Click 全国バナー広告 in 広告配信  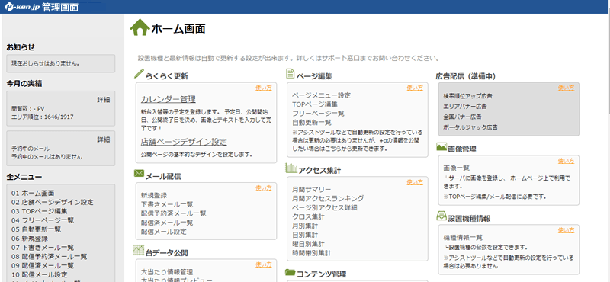tap(462, 117)
